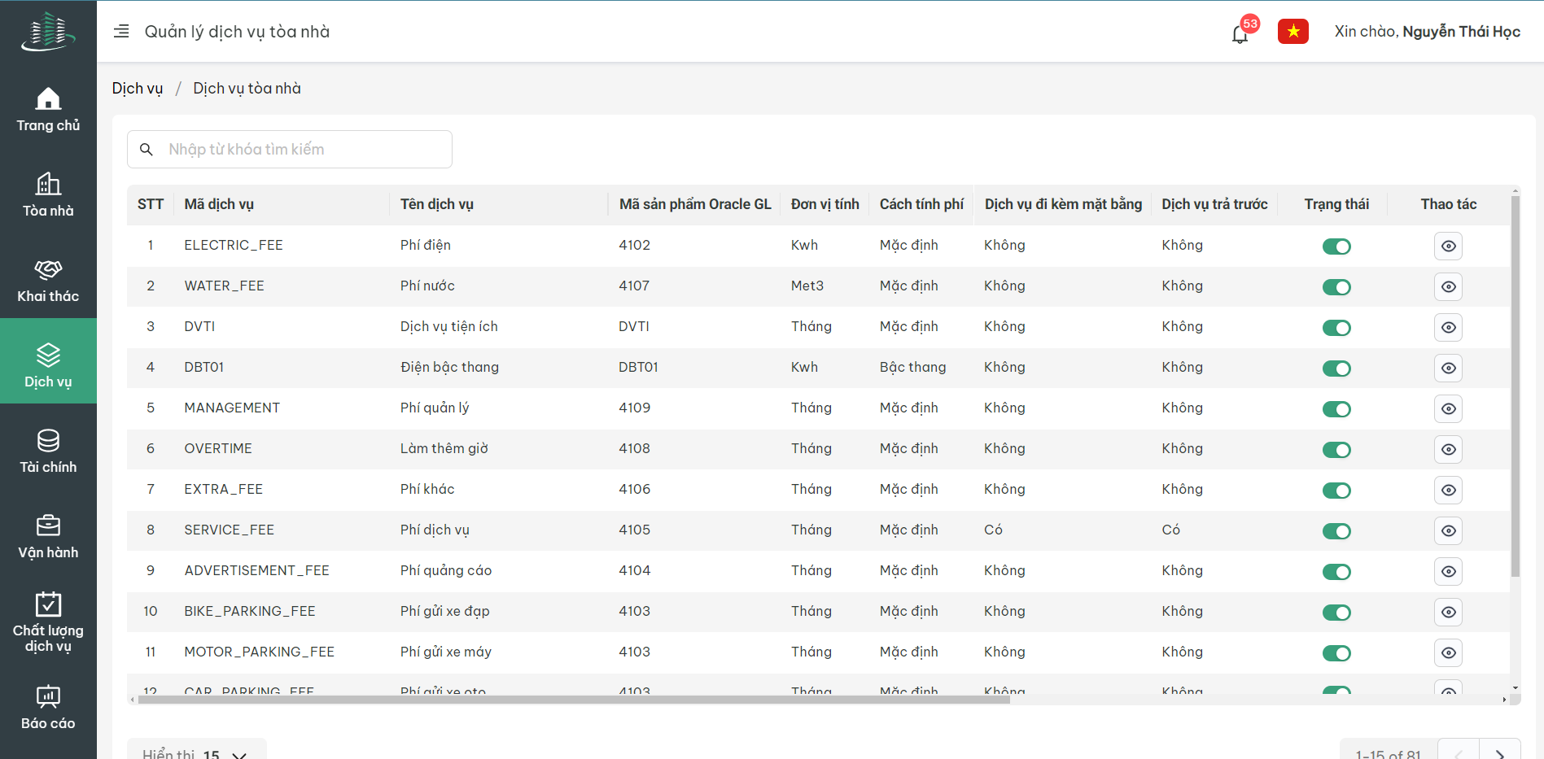Open the Tòa nhà building sidebar item

[x=48, y=194]
